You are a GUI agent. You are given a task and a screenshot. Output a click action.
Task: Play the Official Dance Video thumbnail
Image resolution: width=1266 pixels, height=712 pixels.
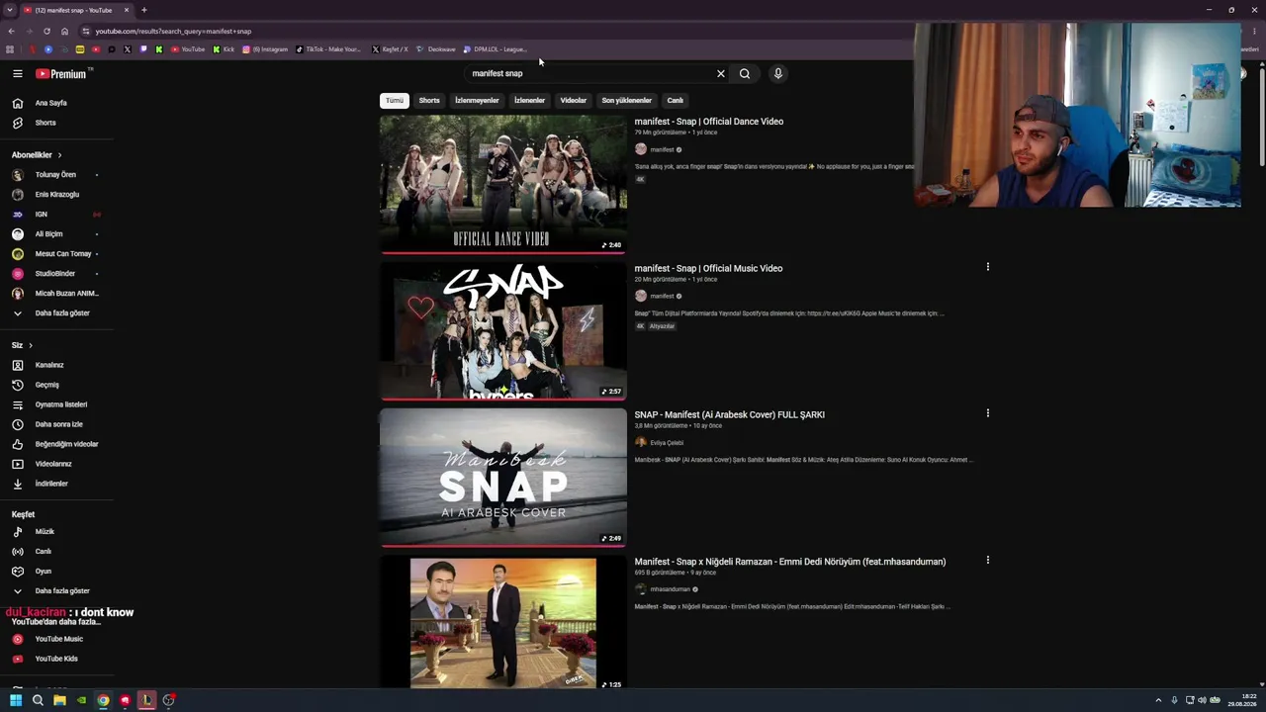503,184
